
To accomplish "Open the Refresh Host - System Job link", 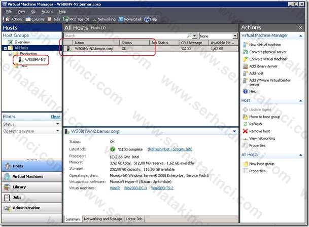I will coord(170,149).
